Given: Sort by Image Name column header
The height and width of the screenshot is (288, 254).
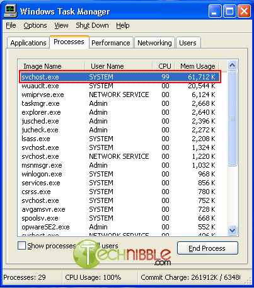Looking at the screenshot, I should point(52,66).
